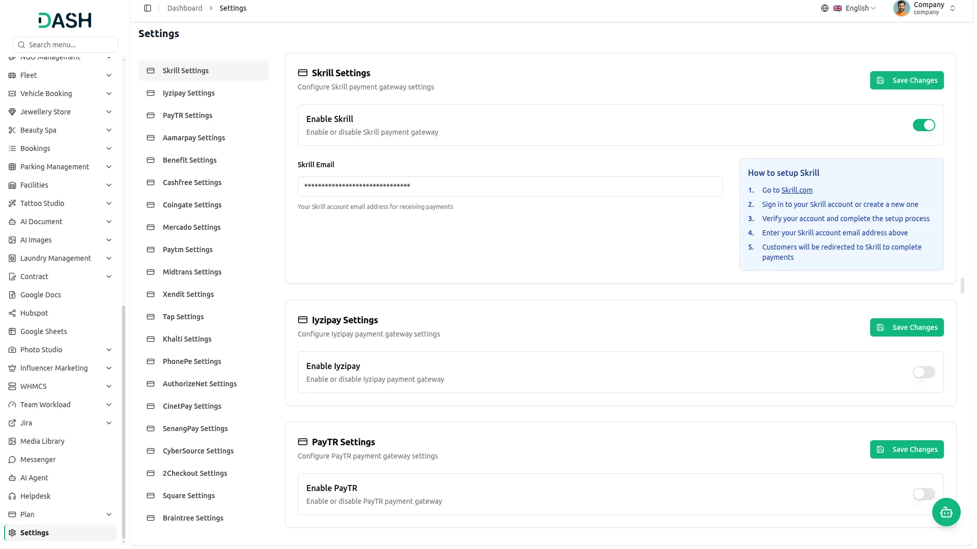The width and height of the screenshot is (977, 549).
Task: Toggle the sidebar panel icon
Action: pyautogui.click(x=148, y=8)
